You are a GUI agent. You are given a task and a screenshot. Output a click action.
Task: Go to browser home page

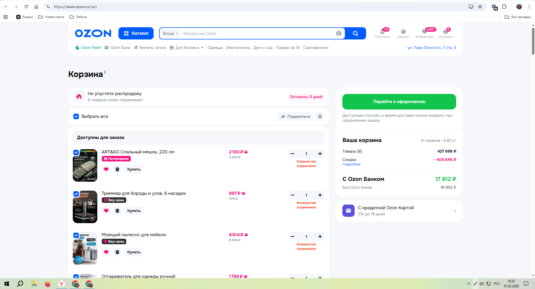click(36, 7)
